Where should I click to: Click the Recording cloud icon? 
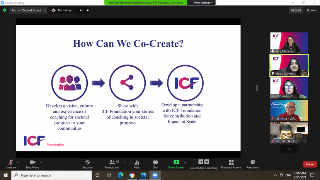click(53, 10)
